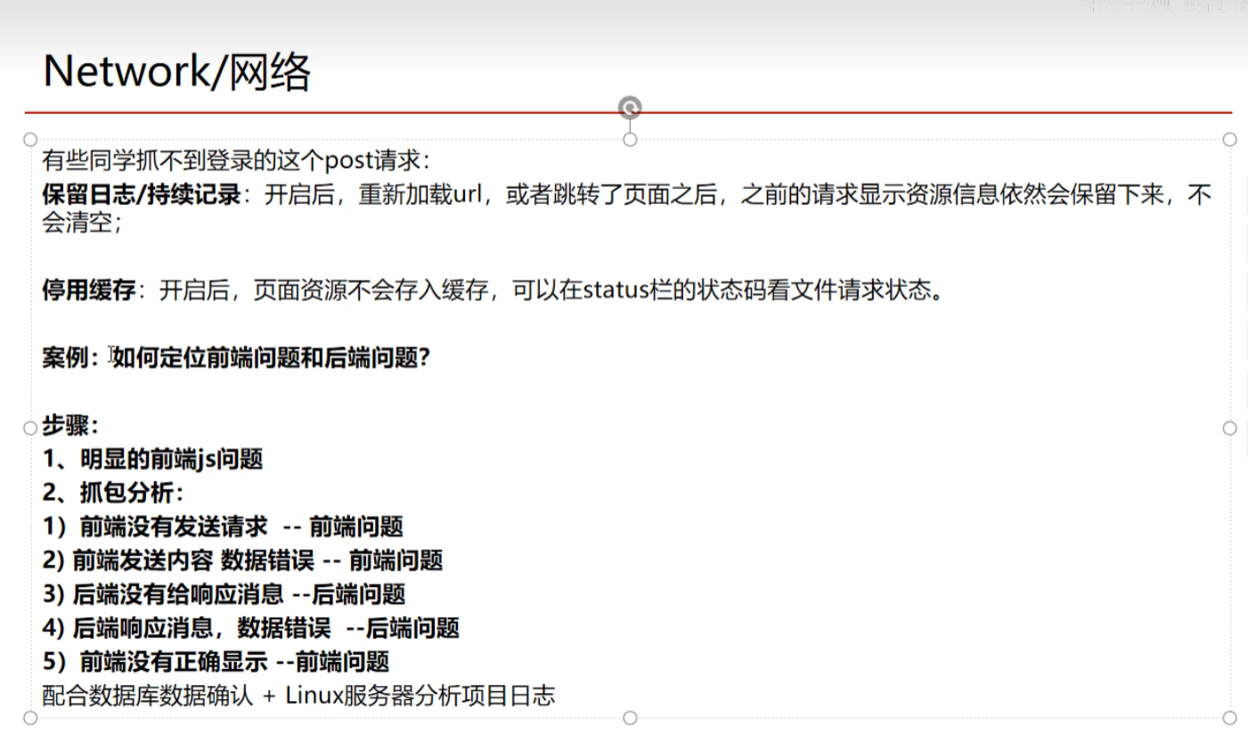Click the slide title 'Network/网络'
The width and height of the screenshot is (1248, 750).
pyautogui.click(x=176, y=71)
